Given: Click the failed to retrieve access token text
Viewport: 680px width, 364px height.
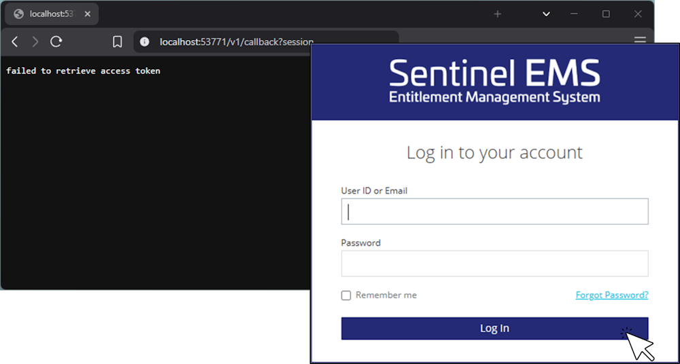Looking at the screenshot, I should tap(83, 71).
